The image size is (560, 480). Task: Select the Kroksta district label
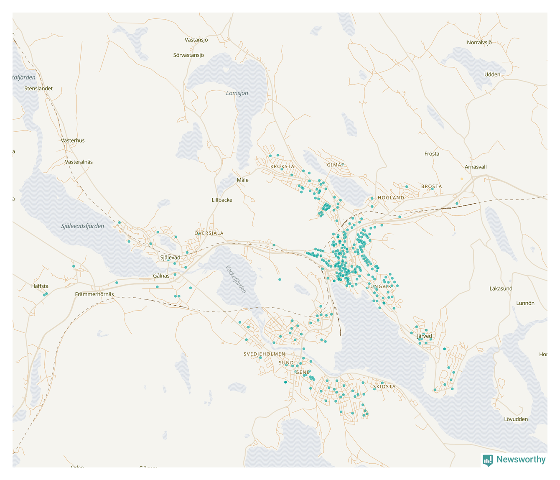282,166
